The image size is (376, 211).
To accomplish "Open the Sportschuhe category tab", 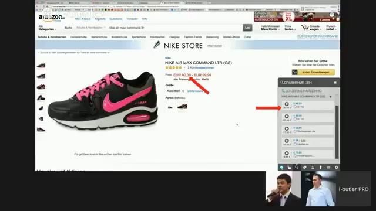I will (x=139, y=37).
